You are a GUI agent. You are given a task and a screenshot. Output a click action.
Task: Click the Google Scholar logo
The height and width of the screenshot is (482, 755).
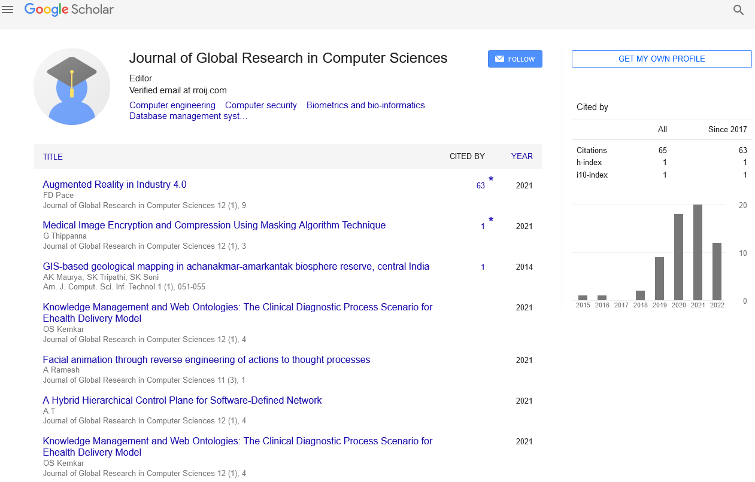[69, 10]
